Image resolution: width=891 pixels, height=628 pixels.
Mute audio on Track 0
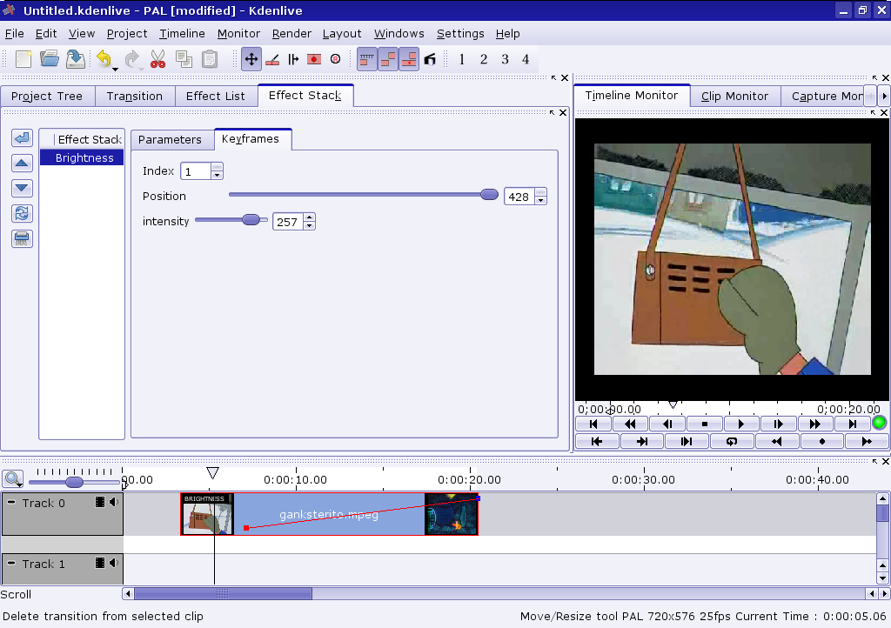tap(114, 502)
